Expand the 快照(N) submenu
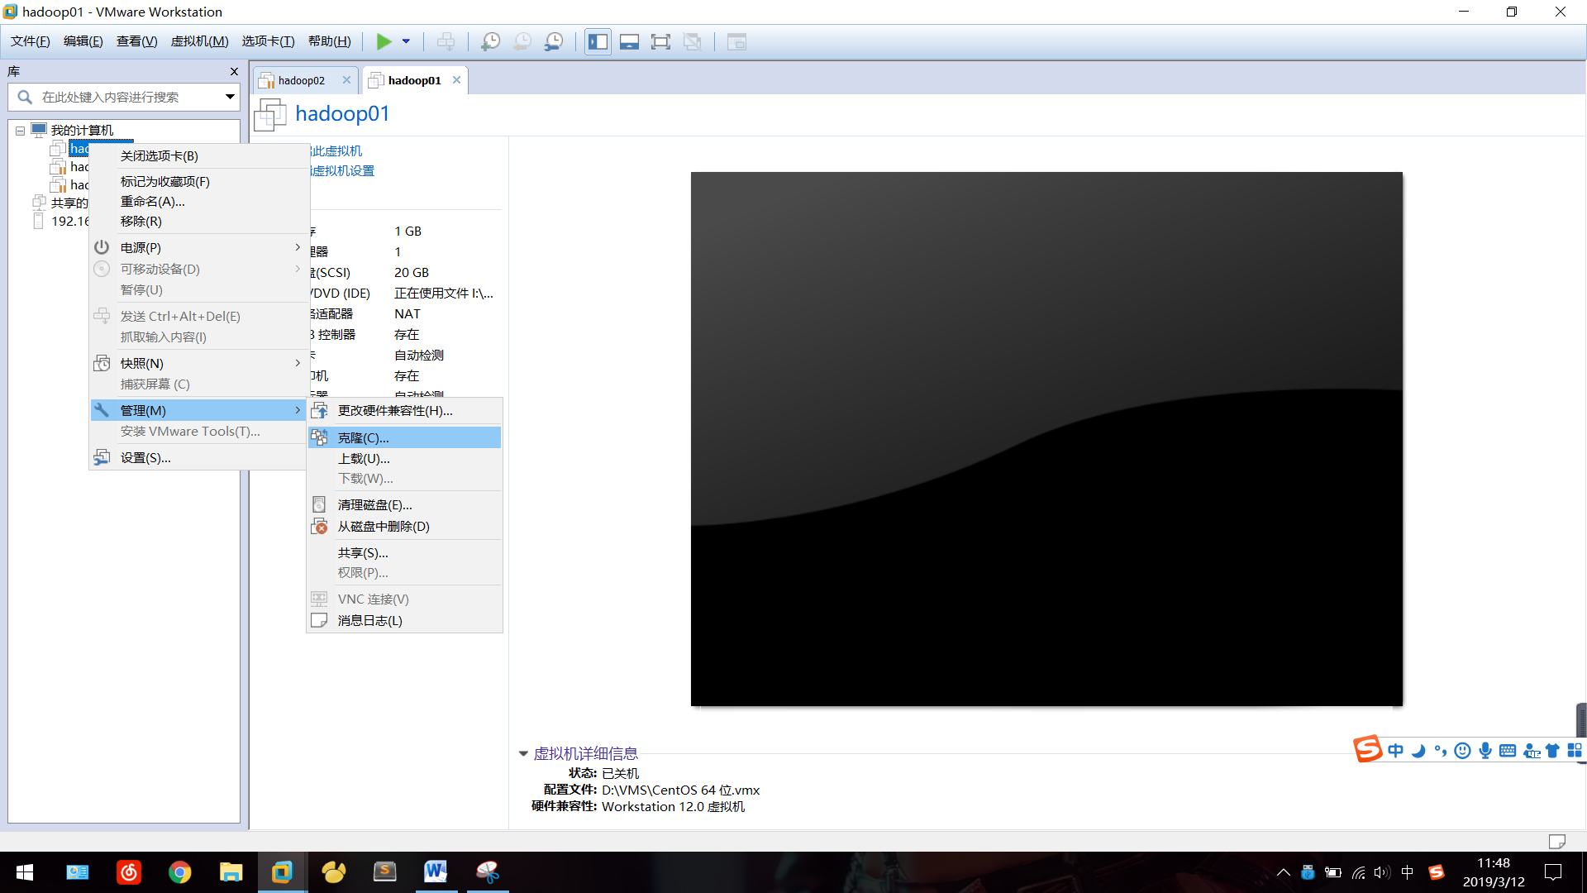This screenshot has width=1587, height=893. point(198,364)
